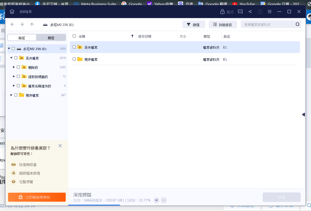
Task: Check the 丟失檔案 checkbox in tree
Action: pyautogui.click(x=16, y=58)
